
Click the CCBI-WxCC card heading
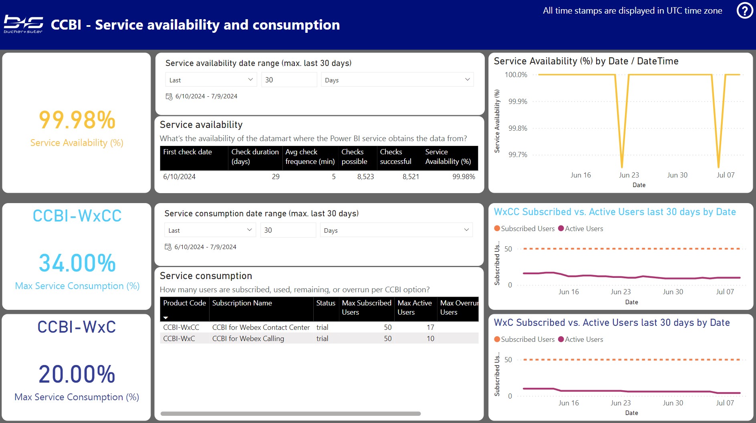(77, 216)
